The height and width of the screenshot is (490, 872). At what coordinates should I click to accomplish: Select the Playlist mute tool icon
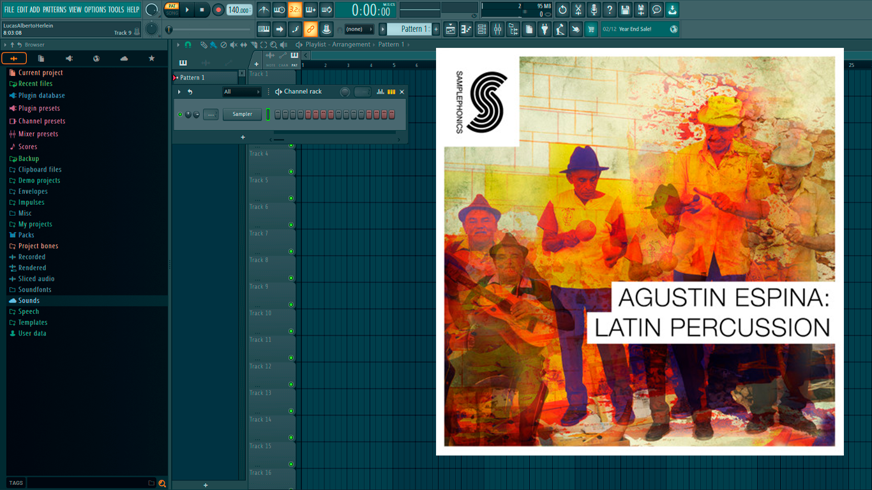click(x=233, y=45)
